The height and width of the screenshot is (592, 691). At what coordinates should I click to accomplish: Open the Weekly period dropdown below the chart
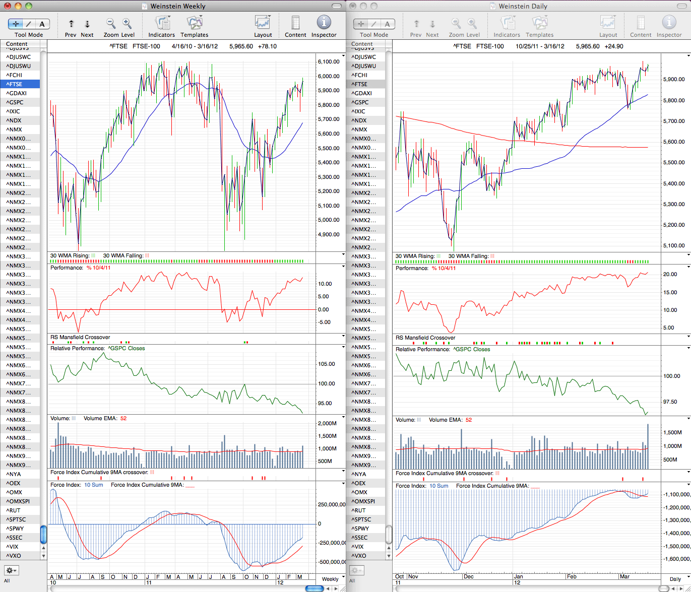click(331, 579)
